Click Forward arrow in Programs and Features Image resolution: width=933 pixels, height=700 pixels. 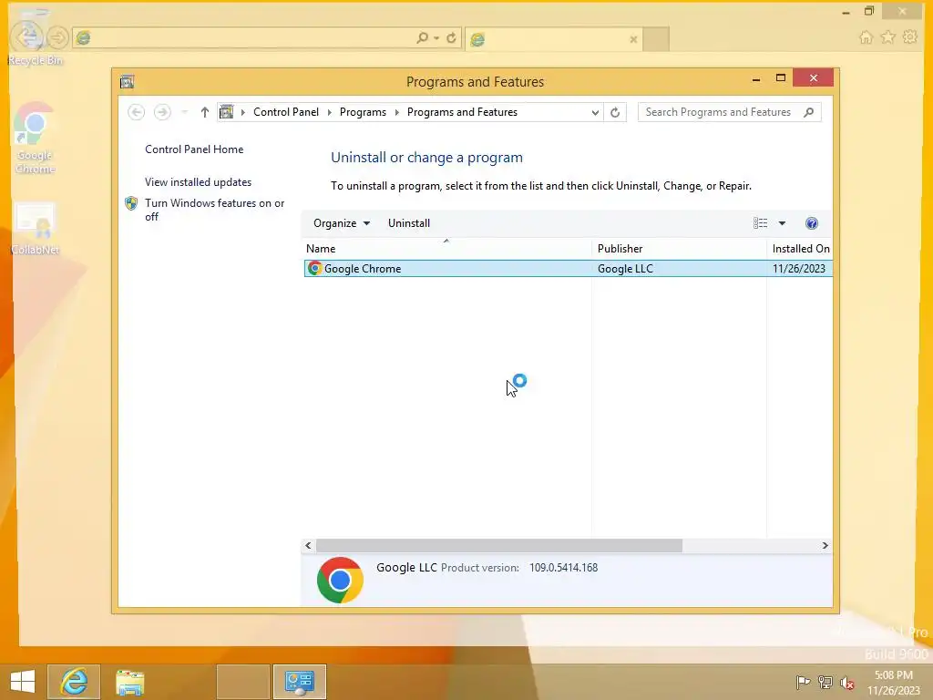pyautogui.click(x=162, y=112)
